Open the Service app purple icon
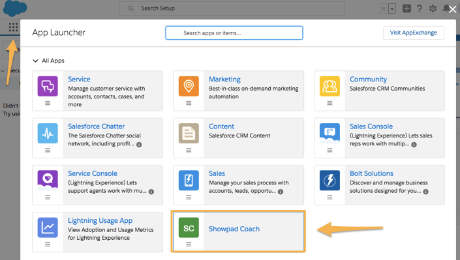This screenshot has width=460, height=260. pos(48,86)
